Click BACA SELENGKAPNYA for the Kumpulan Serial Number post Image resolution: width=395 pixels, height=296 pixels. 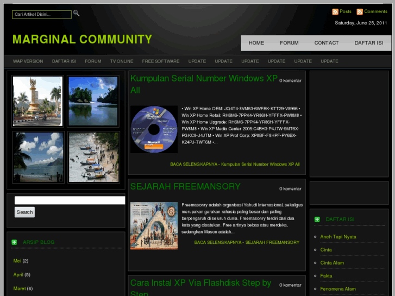(x=235, y=164)
